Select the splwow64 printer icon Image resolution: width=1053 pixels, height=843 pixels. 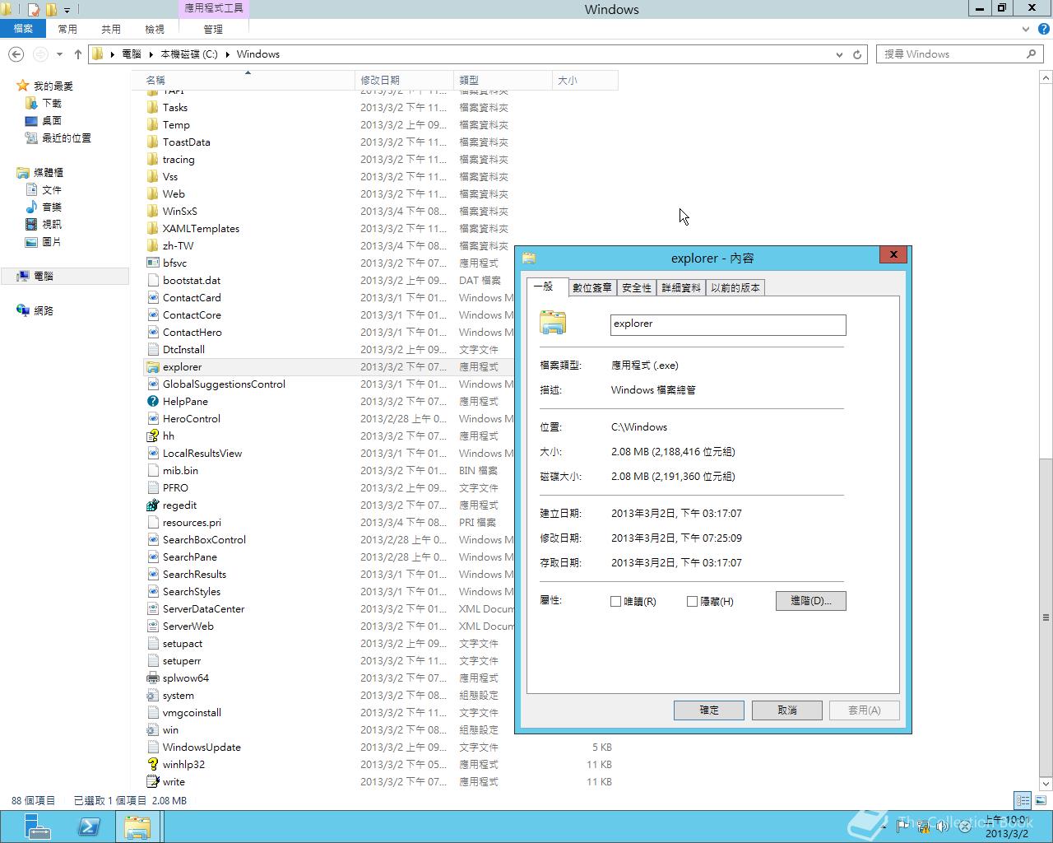click(152, 678)
